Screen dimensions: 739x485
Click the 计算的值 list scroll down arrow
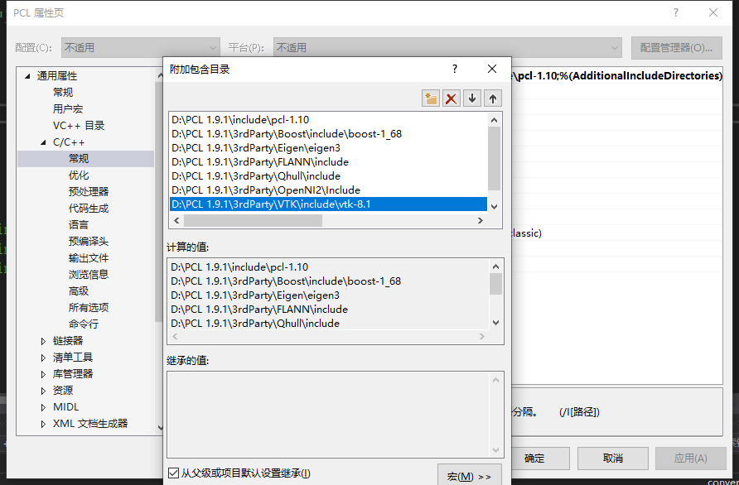(495, 323)
